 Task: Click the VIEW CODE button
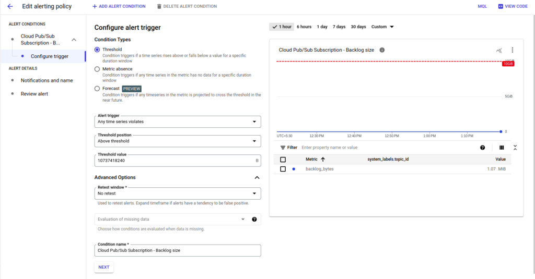coord(513,6)
